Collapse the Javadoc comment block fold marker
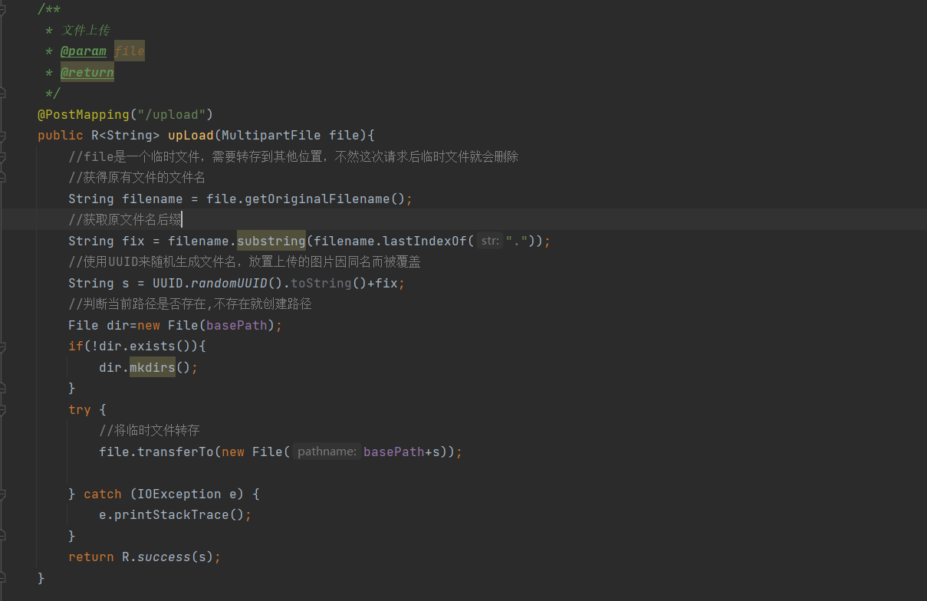Image resolution: width=927 pixels, height=601 pixels. click(2, 9)
